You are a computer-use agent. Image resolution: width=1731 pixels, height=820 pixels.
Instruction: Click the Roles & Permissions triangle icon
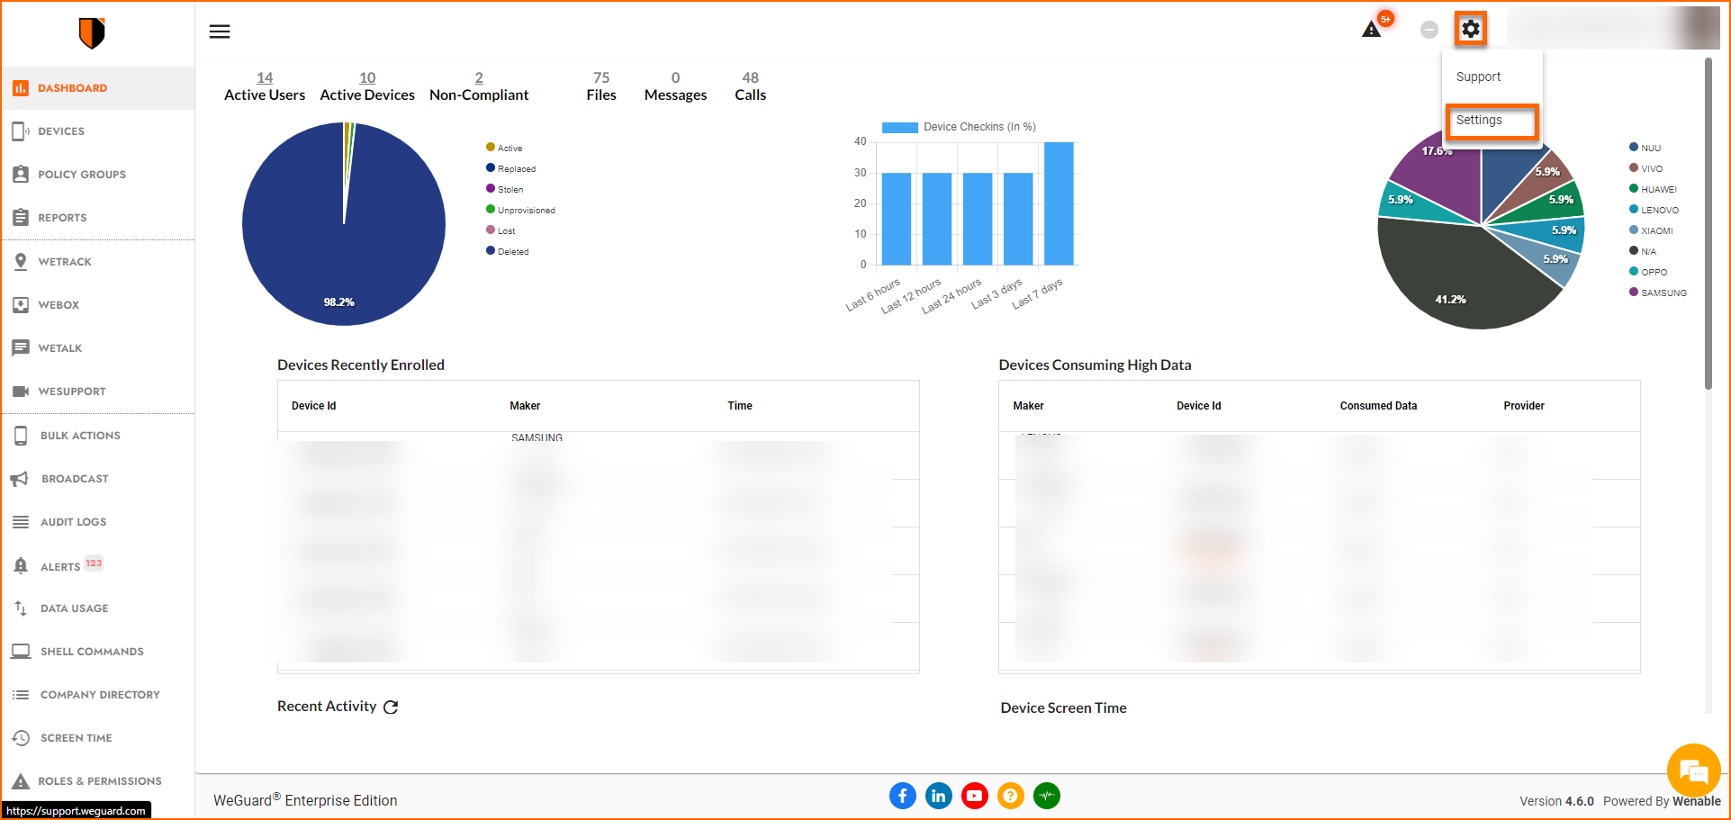[21, 781]
